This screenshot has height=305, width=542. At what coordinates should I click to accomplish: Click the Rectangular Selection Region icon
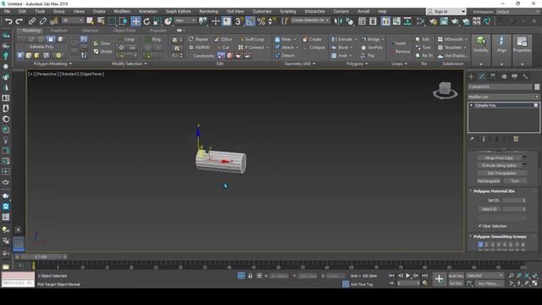point(112,21)
